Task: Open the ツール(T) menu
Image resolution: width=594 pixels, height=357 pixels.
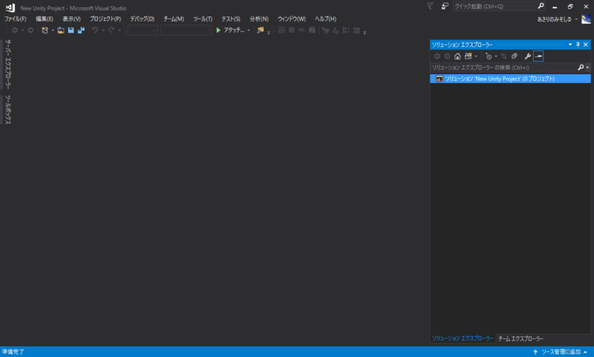Action: coord(203,19)
